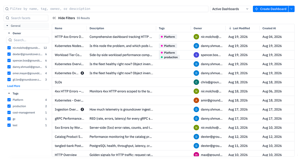Toggle the gc tag checkbox
300x162 pixels.
coord(9,119)
